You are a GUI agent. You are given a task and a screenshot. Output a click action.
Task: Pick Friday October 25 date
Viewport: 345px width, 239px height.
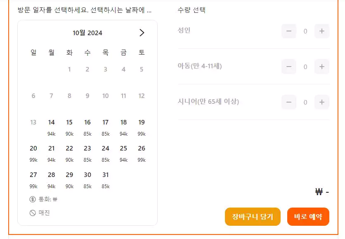coord(123,153)
